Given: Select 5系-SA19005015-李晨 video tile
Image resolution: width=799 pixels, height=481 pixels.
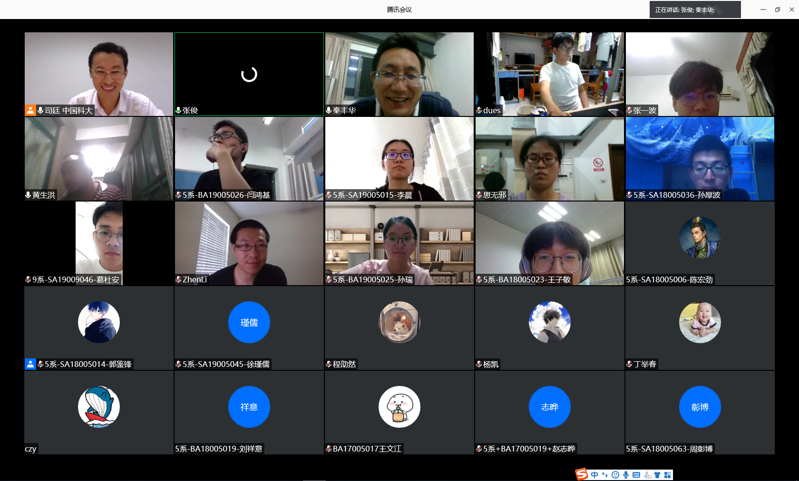Looking at the screenshot, I should [x=399, y=159].
